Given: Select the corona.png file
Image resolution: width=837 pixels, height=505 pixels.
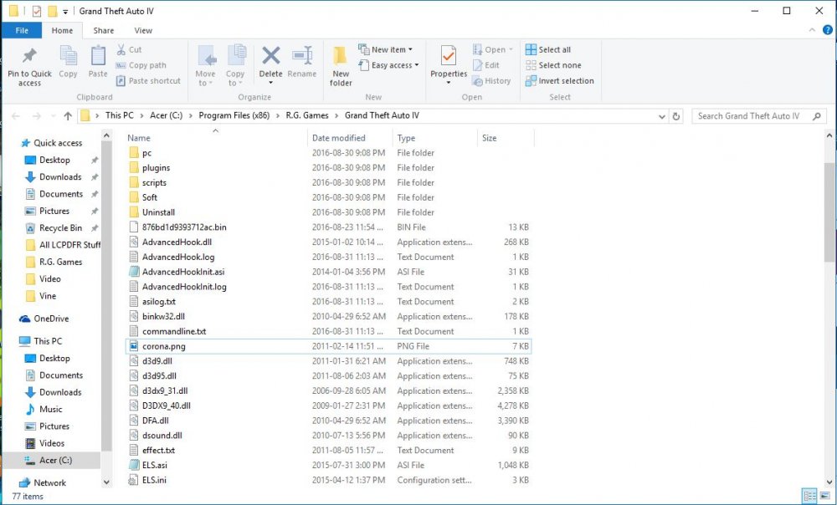Looking at the screenshot, I should coord(162,346).
